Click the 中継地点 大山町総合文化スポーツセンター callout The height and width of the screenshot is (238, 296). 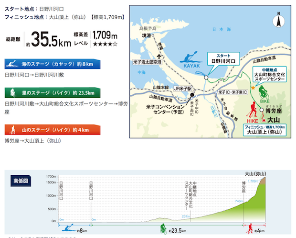pos(270,76)
